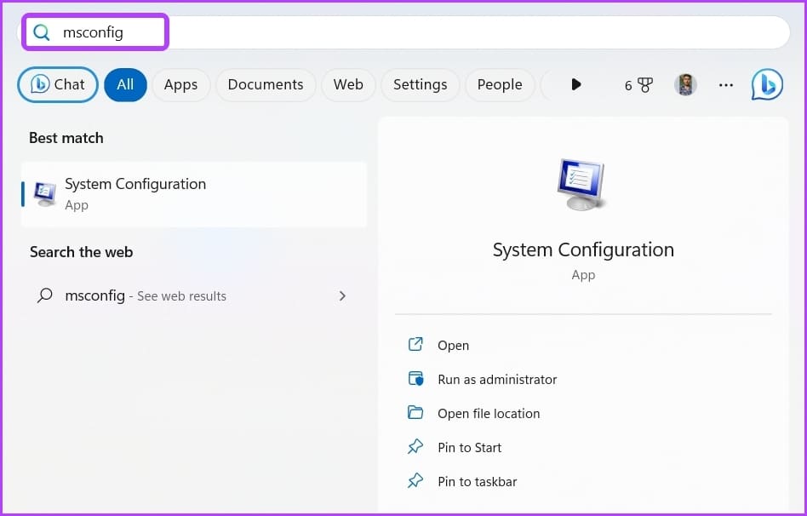Switch to the Documents filter tab
Screen dimensions: 807x516
pyautogui.click(x=266, y=84)
